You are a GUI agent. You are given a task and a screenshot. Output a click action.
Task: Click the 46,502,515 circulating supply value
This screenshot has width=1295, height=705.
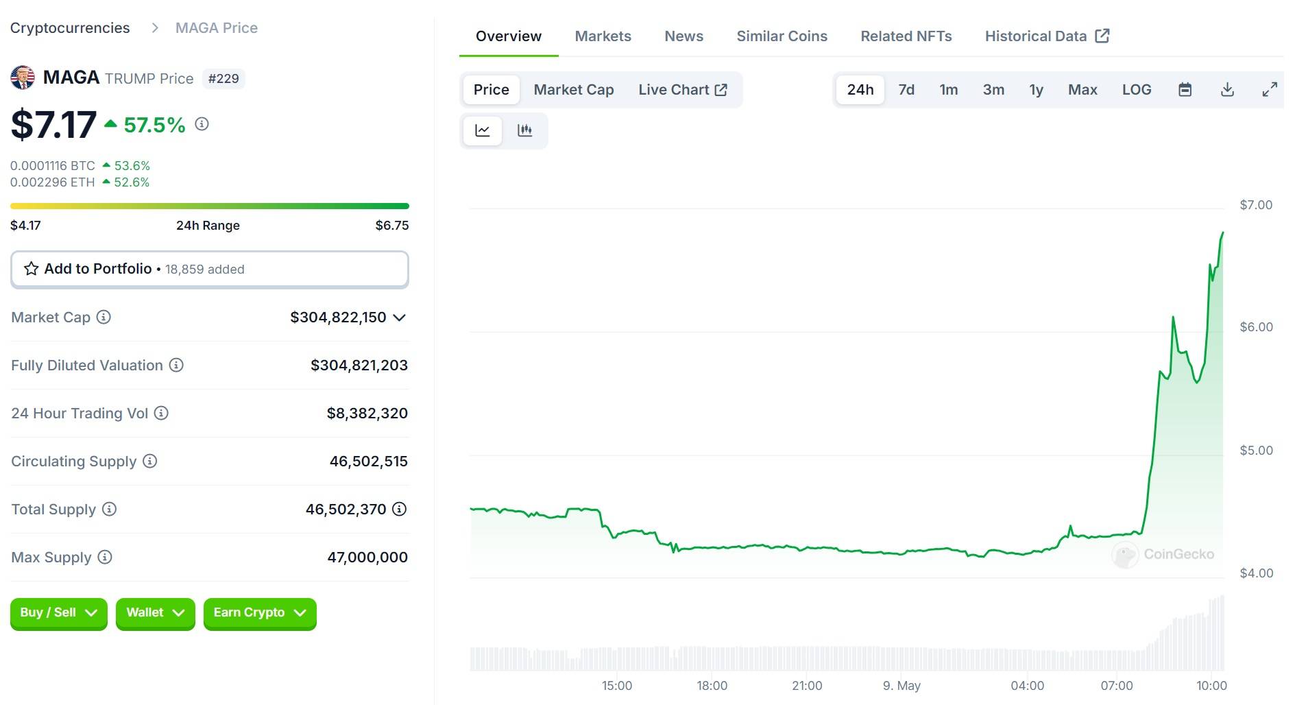tap(369, 462)
